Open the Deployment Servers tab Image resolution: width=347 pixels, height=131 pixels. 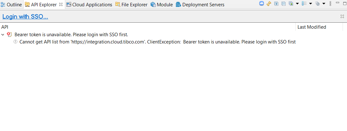[200, 5]
